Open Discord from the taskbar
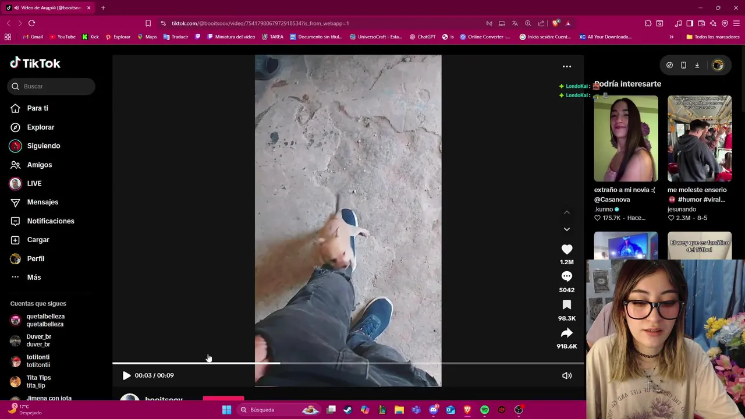Viewport: 745px width, 419px height. 433,410
